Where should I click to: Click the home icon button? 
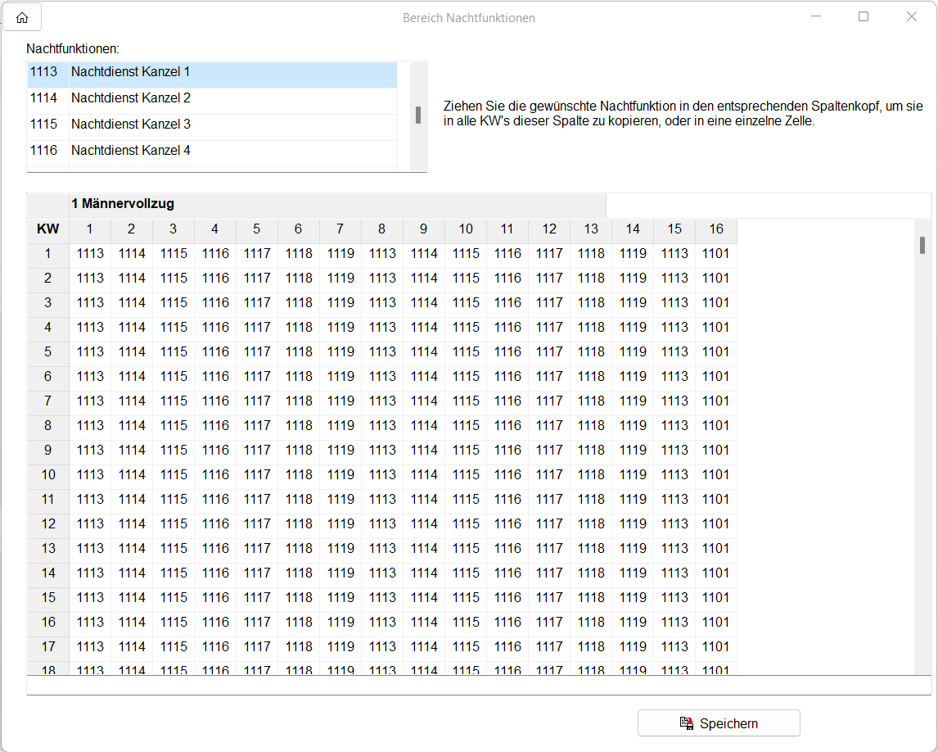tap(22, 17)
